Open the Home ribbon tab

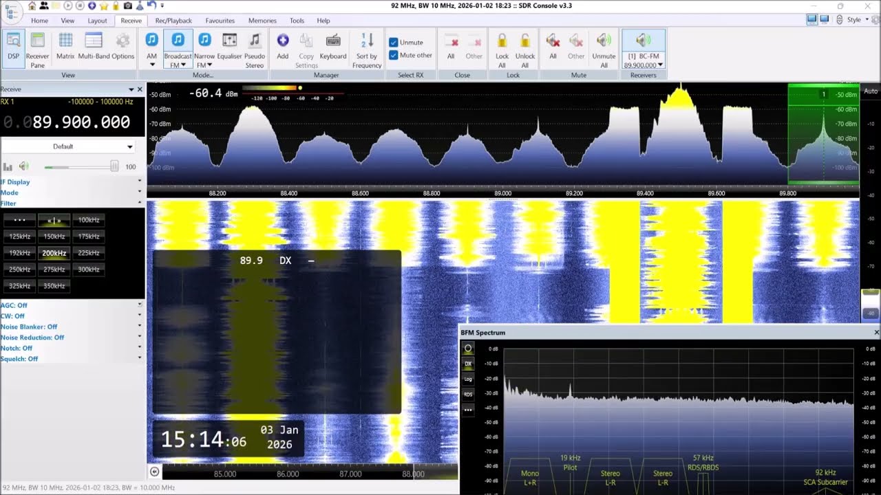click(39, 21)
